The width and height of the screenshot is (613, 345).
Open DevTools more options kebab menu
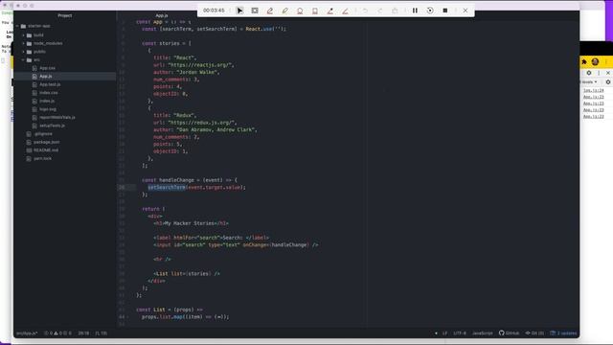[x=599, y=73]
